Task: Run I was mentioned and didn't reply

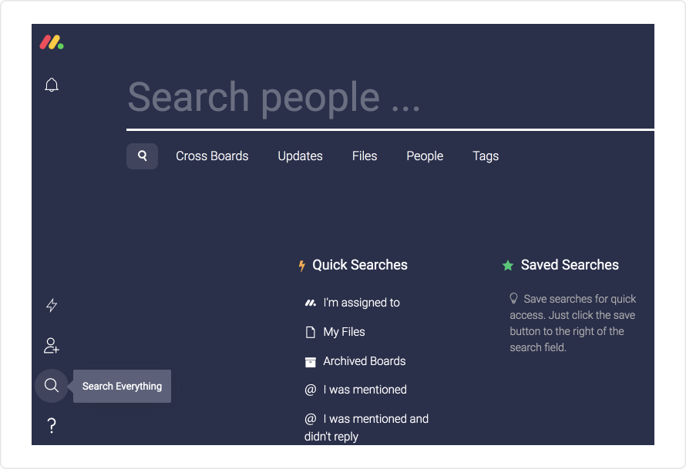Action: point(367,427)
